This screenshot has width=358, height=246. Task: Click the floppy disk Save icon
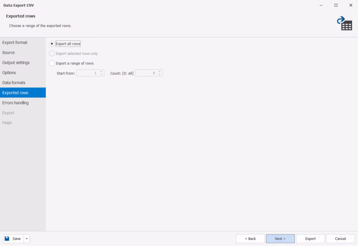pos(7,238)
